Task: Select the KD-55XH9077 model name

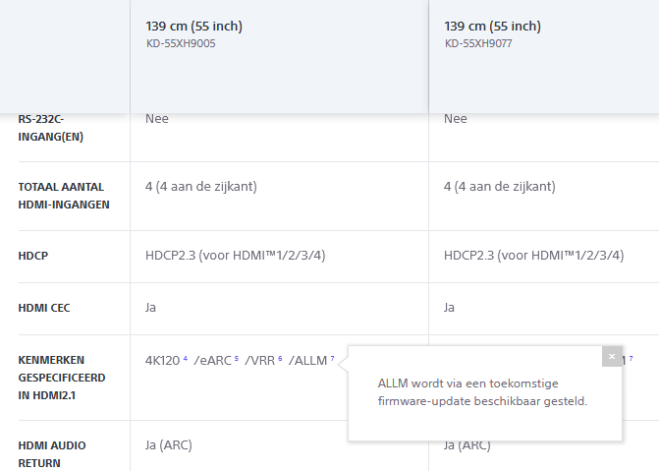Action: (478, 43)
